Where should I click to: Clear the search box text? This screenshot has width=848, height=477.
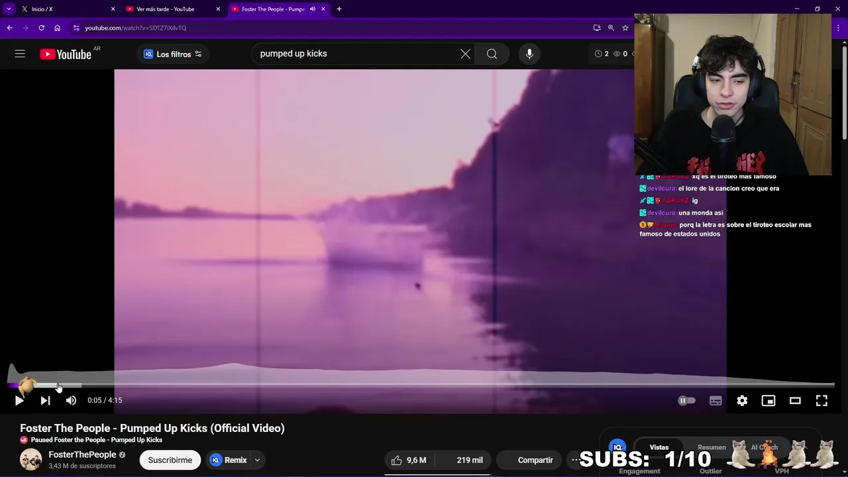point(465,54)
